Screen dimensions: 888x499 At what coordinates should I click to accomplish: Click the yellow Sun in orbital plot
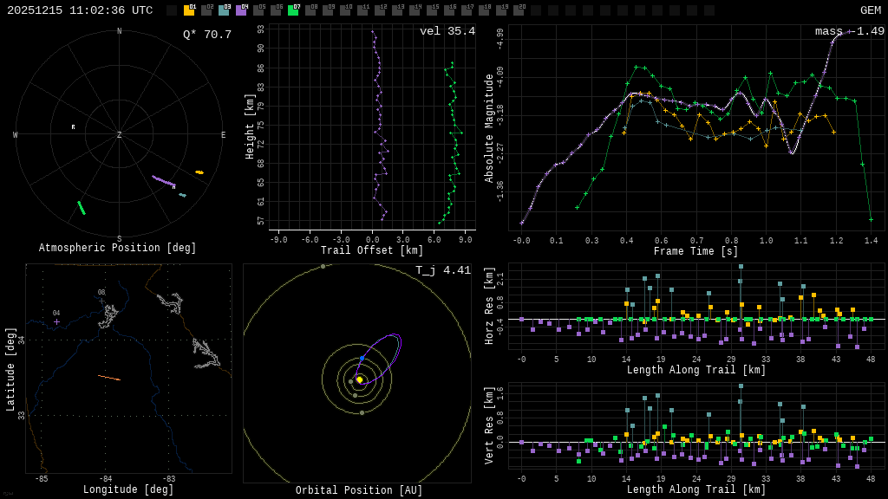click(x=359, y=379)
